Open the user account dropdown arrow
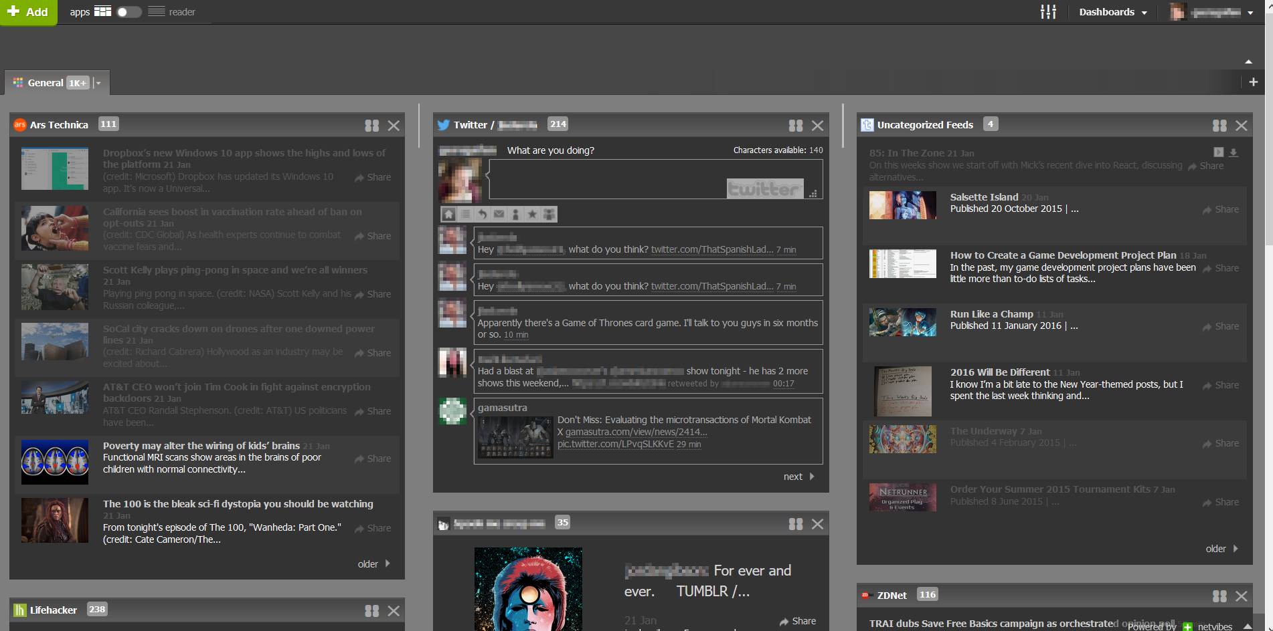Viewport: 1273px width, 631px height. pyautogui.click(x=1249, y=11)
